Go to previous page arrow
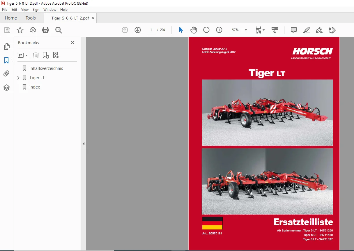 pyautogui.click(x=125, y=30)
